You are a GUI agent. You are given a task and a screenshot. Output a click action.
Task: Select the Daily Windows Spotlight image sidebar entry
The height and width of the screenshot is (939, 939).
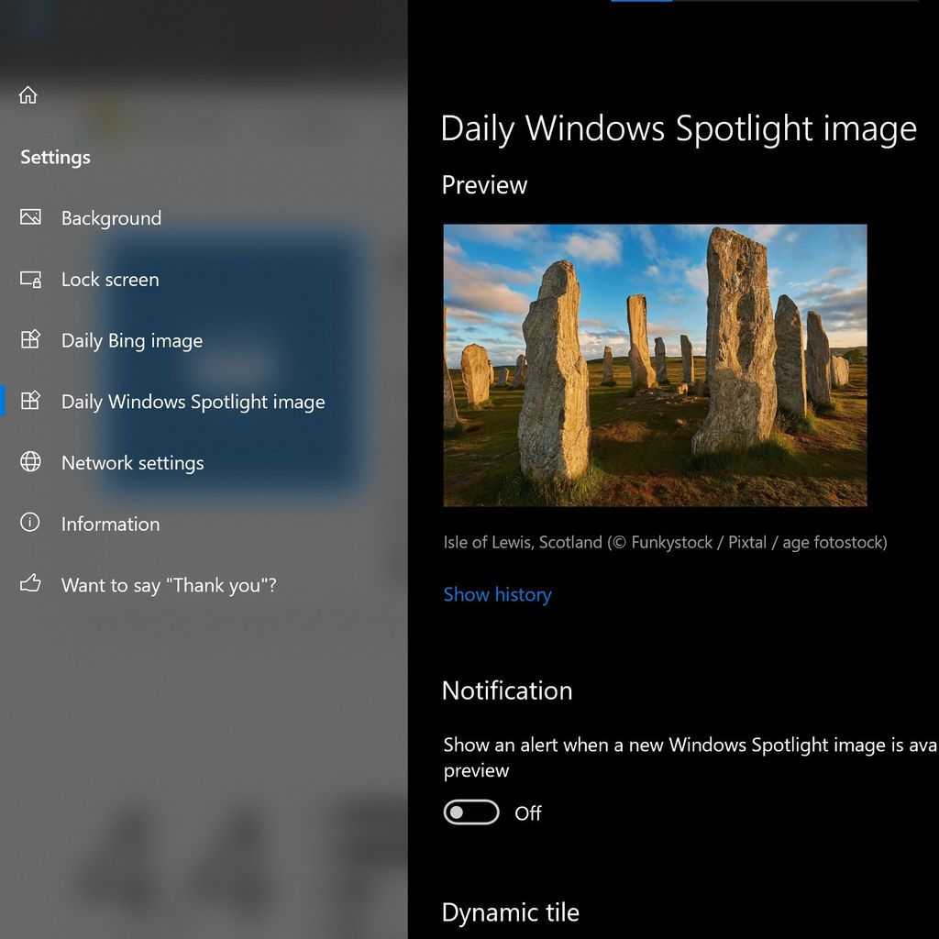point(193,402)
